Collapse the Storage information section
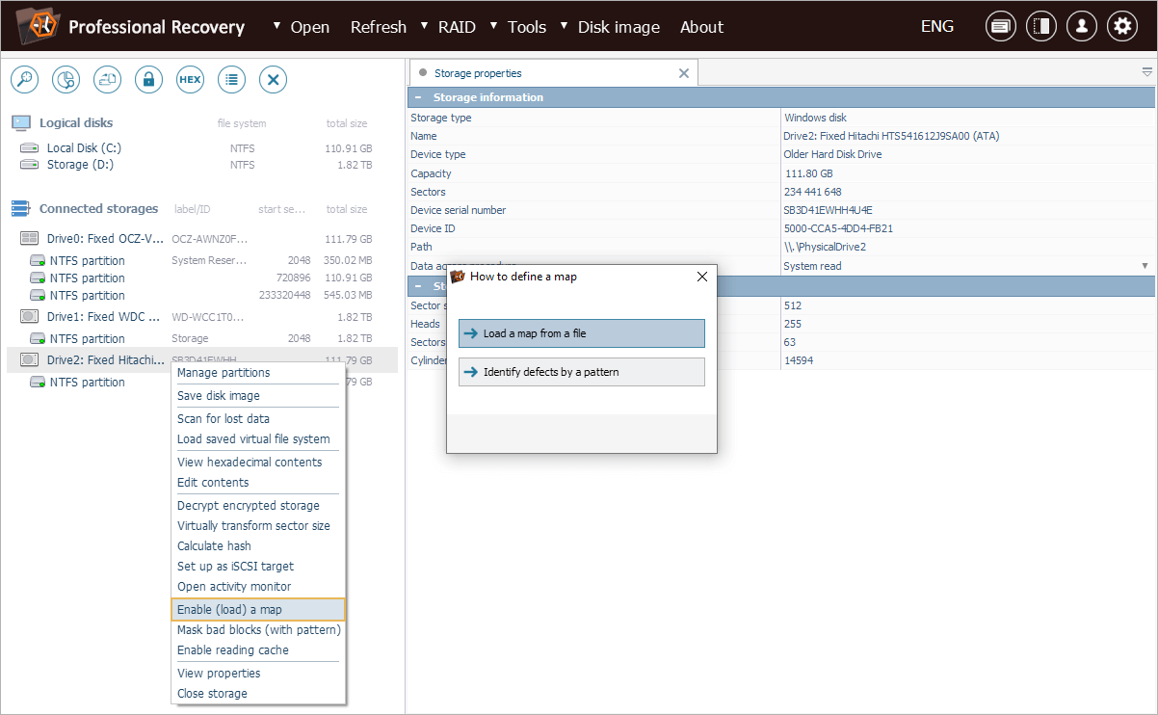The image size is (1158, 715). tap(418, 97)
